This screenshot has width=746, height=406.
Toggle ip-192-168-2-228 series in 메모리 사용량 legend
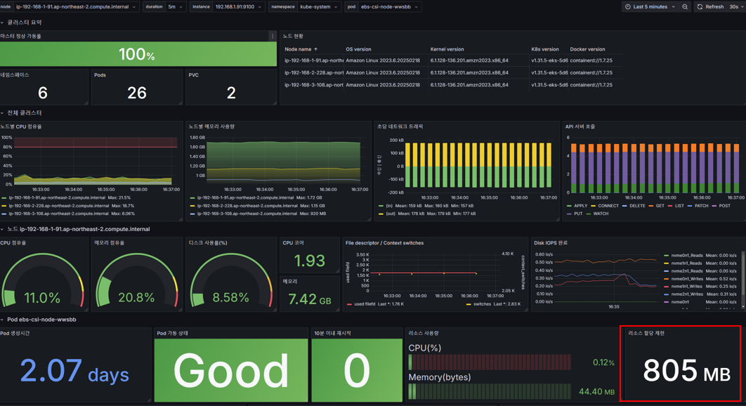coord(247,206)
